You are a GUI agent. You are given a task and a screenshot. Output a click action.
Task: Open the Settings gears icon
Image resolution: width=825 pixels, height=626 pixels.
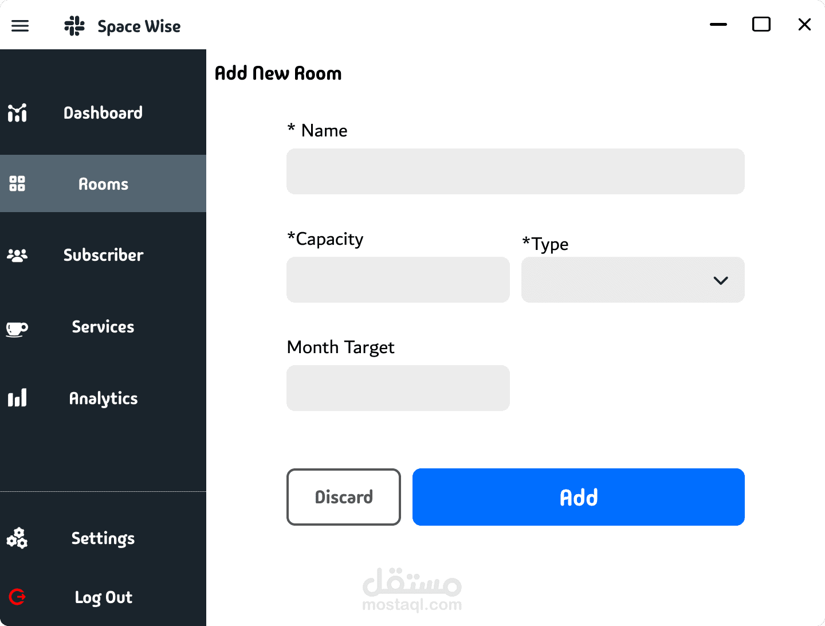pyautogui.click(x=17, y=538)
